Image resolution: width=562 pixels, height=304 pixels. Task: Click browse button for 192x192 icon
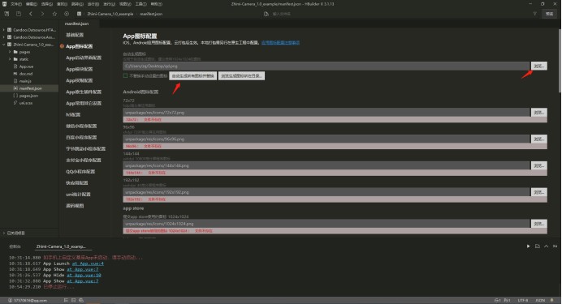click(538, 192)
